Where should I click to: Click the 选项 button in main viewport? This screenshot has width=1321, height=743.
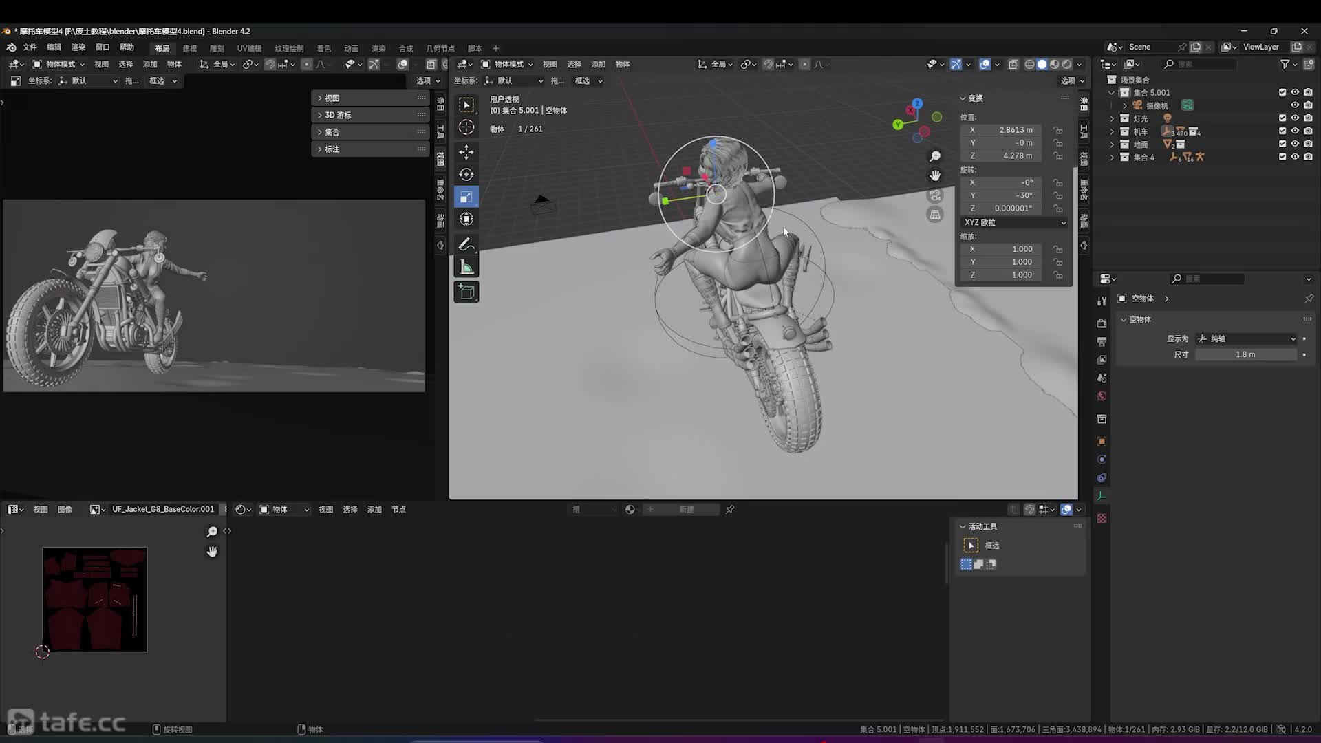pyautogui.click(x=1072, y=80)
